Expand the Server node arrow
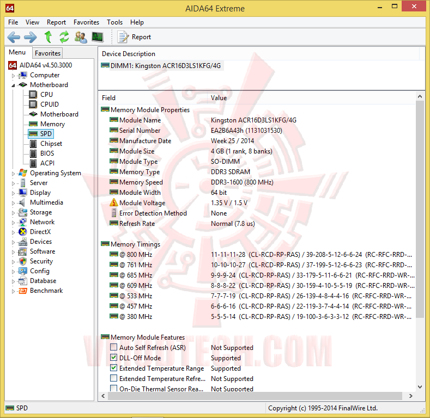Viewport: 430px width, 418px height. point(13,183)
